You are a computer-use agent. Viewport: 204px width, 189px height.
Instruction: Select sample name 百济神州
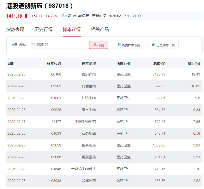coord(89,74)
